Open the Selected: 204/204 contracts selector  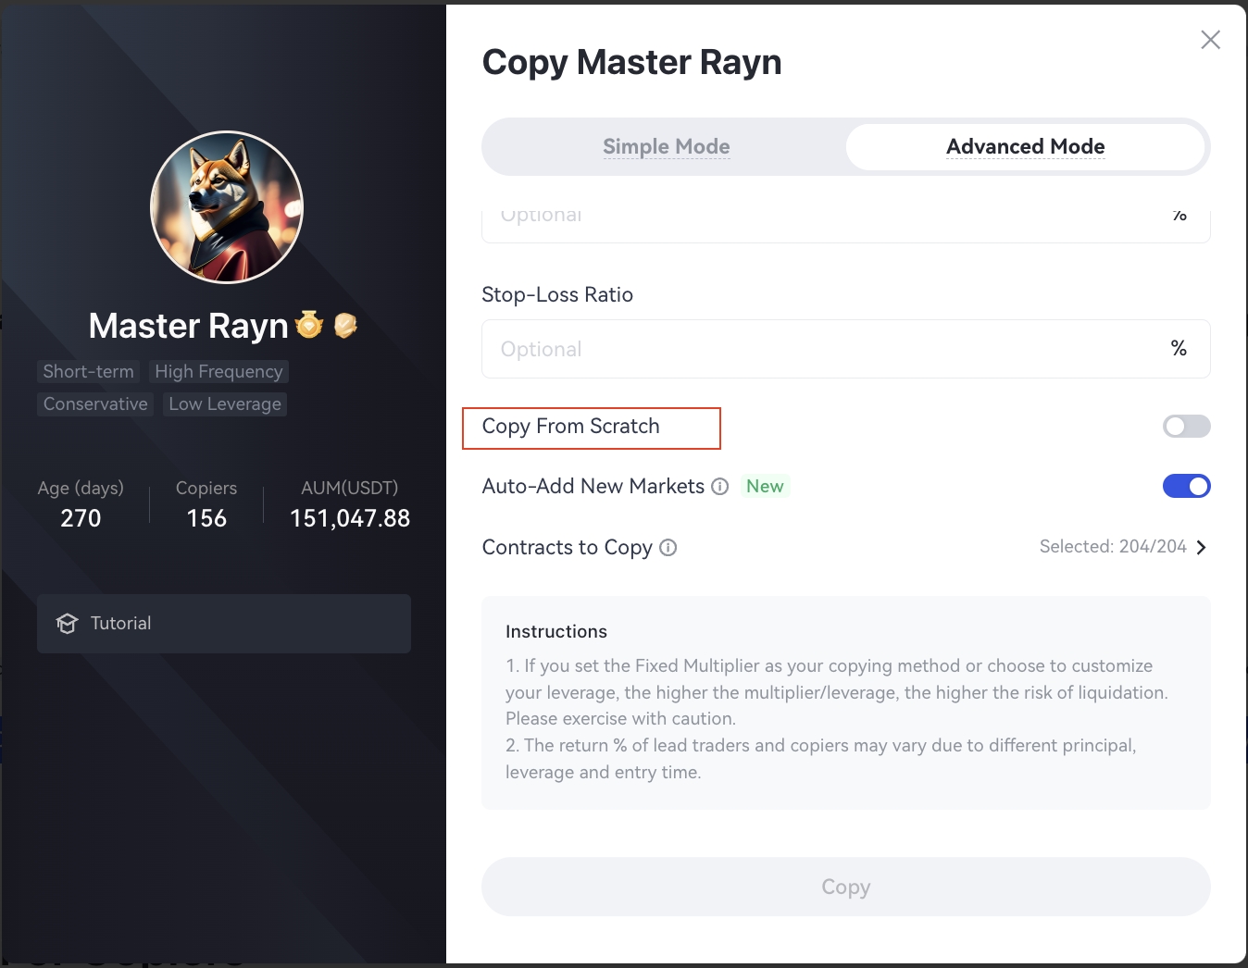point(1112,547)
